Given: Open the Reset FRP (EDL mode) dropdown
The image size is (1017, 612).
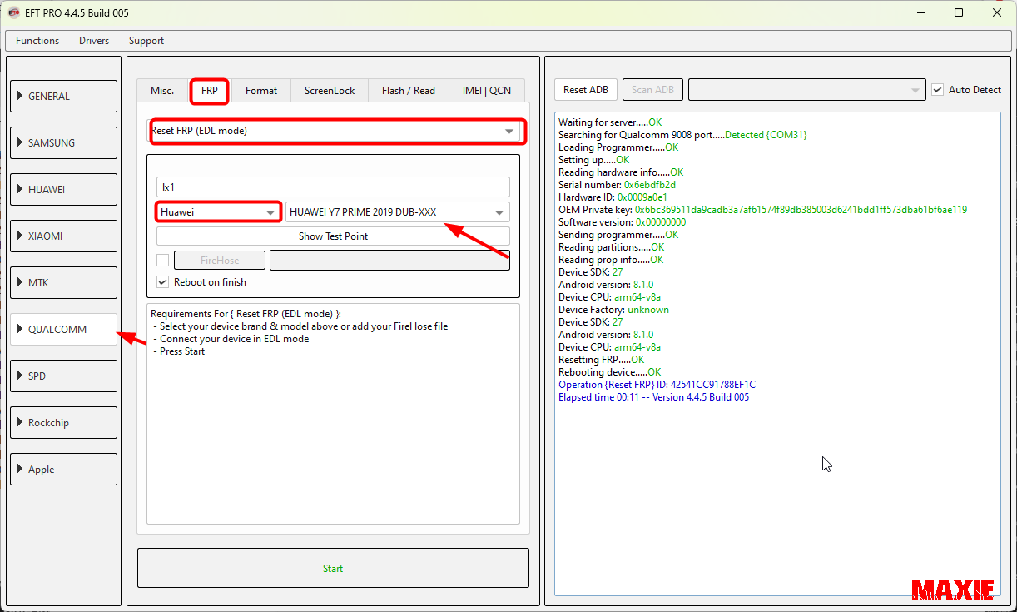Looking at the screenshot, I should tap(337, 131).
